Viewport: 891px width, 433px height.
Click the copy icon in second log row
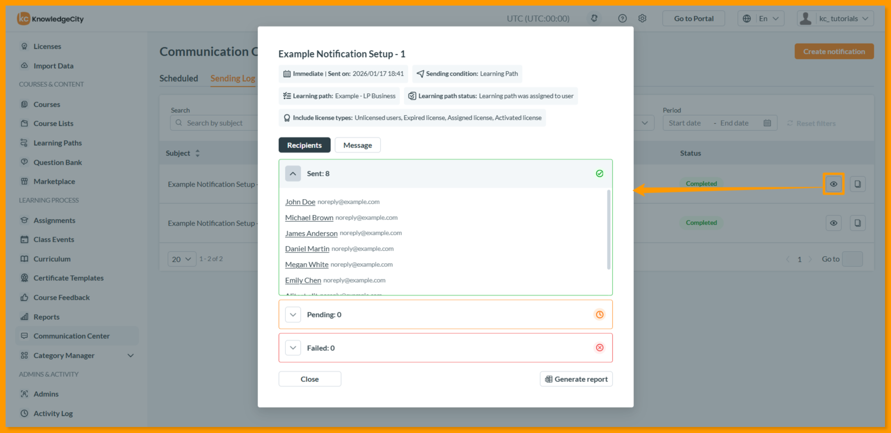(x=858, y=223)
